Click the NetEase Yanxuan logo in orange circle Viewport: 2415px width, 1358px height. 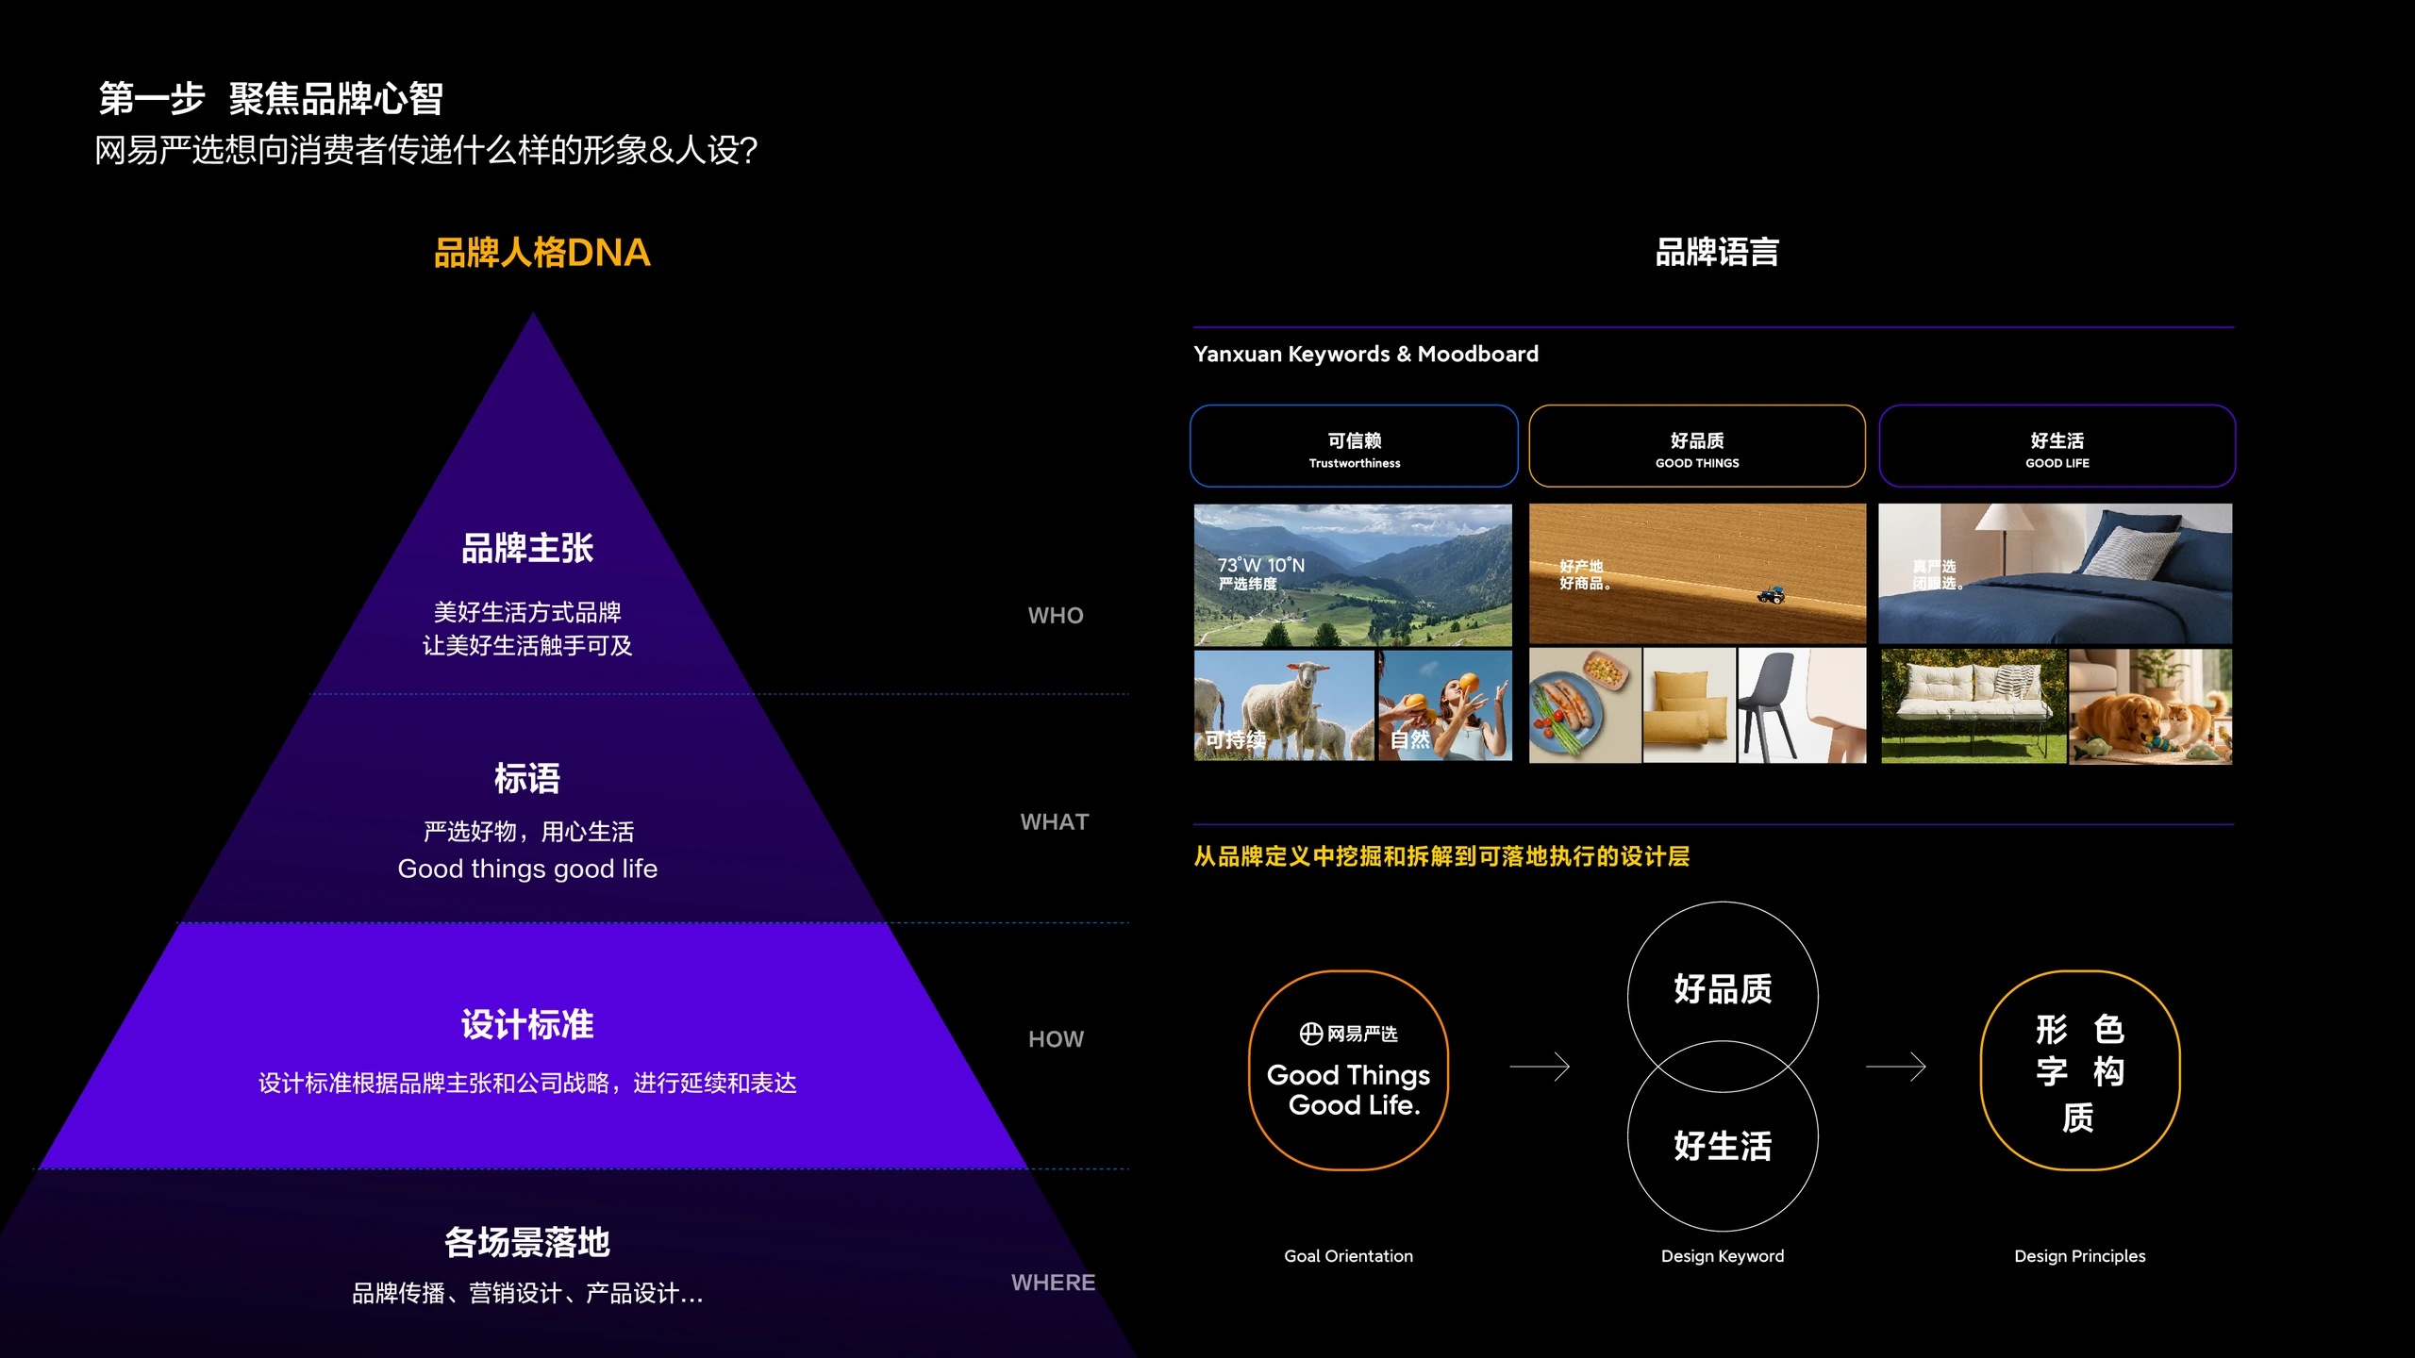(x=1348, y=1035)
